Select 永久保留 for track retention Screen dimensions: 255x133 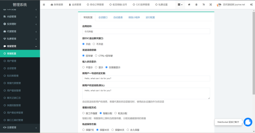(128, 130)
